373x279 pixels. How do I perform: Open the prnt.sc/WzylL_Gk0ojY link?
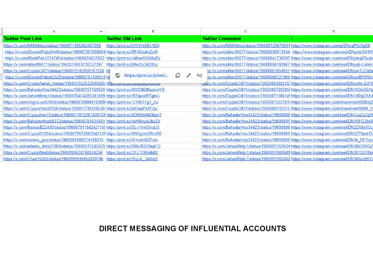coord(132,159)
